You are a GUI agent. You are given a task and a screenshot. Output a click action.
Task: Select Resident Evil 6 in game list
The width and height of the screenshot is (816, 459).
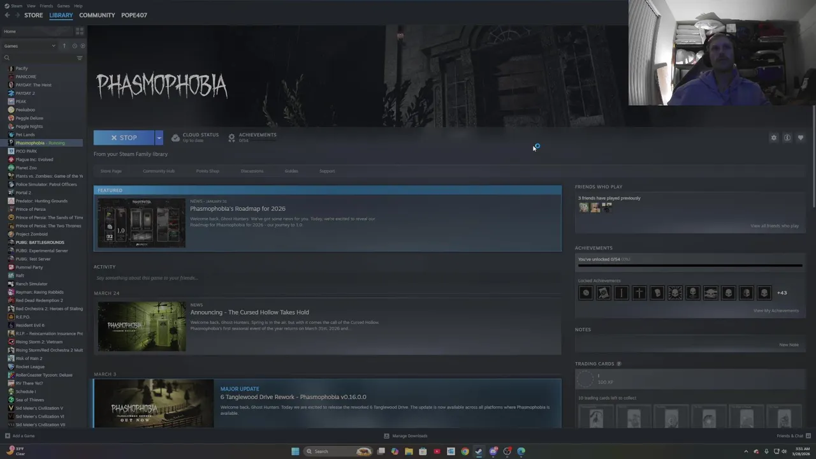coord(30,325)
